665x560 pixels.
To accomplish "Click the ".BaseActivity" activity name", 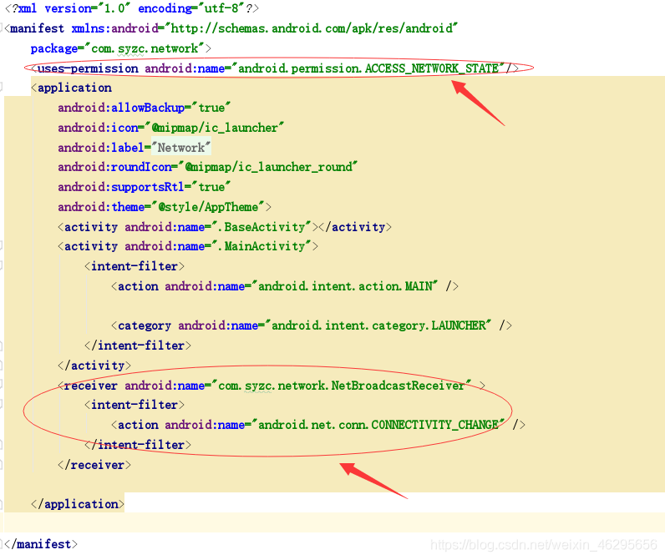I will click(x=261, y=227).
